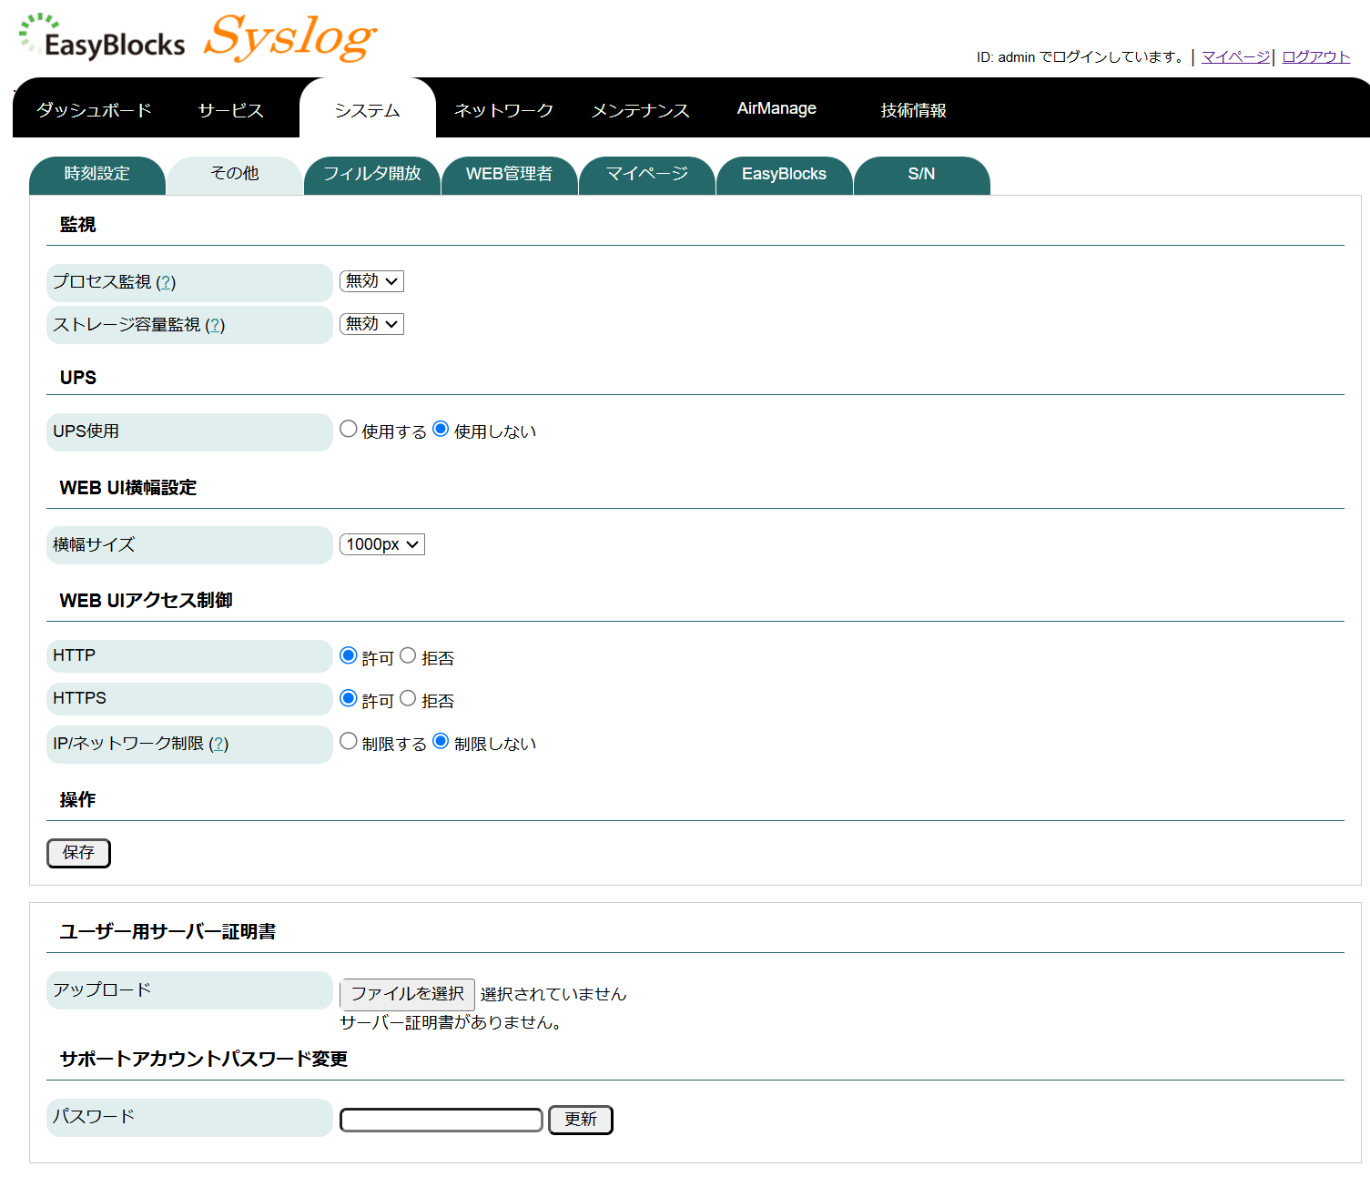Click the 横幅サイズ row label
The image size is (1370, 1177).
pos(189,545)
